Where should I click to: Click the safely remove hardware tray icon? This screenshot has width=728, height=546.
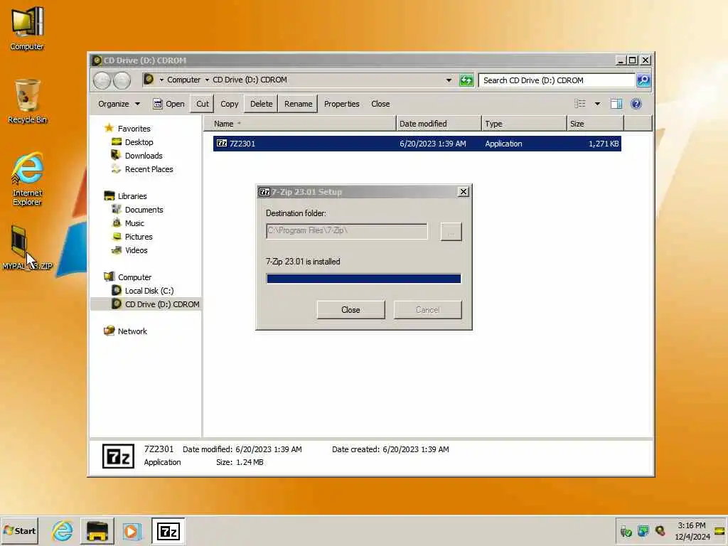pos(626,530)
